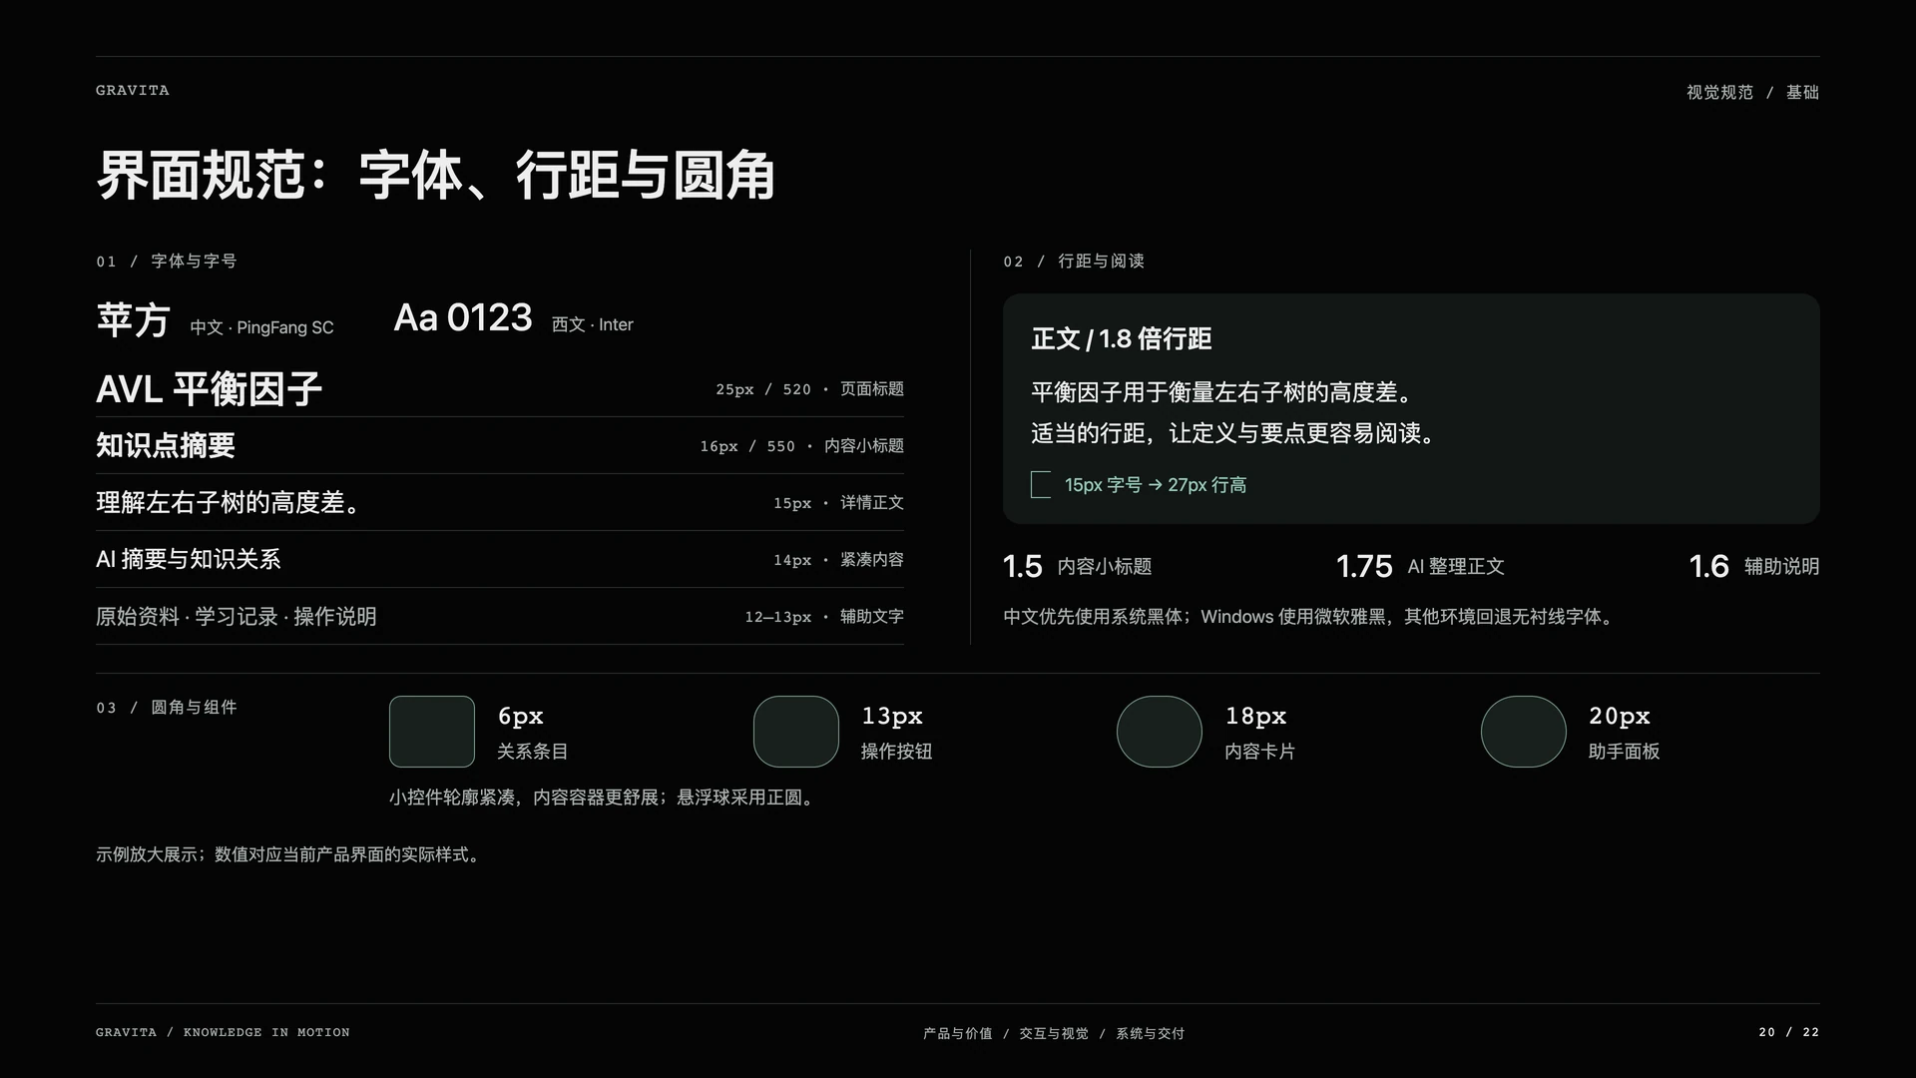1916x1078 pixels.
Task: Click the 苹方 font sample
Action: pos(134,319)
